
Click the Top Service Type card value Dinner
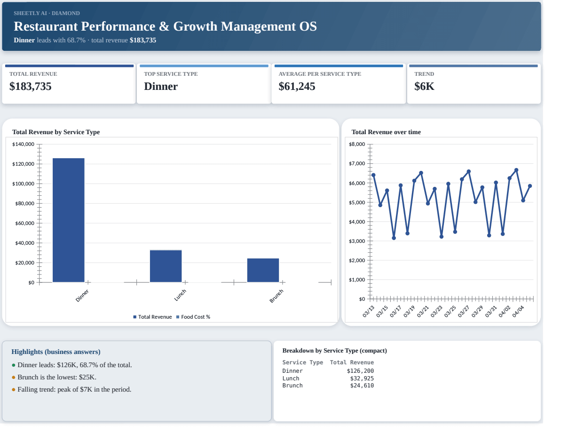tap(161, 87)
